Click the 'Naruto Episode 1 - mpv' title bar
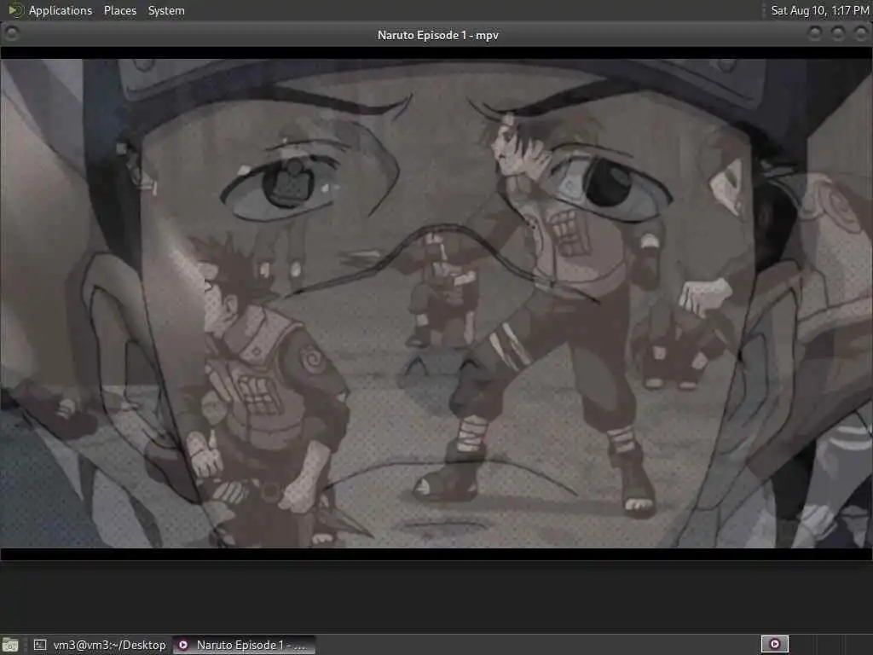This screenshot has height=655, width=873. pos(437,34)
